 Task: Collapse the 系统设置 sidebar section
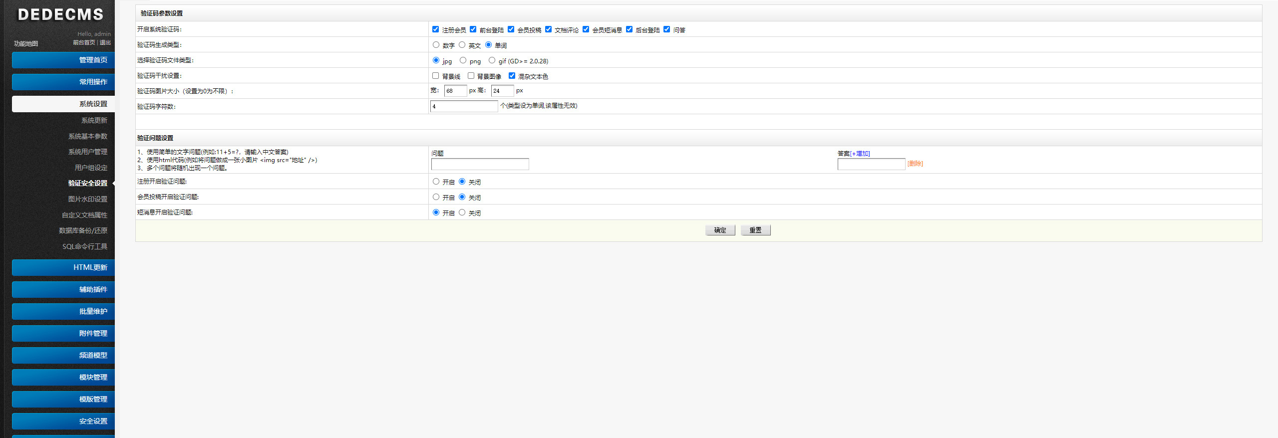(63, 104)
